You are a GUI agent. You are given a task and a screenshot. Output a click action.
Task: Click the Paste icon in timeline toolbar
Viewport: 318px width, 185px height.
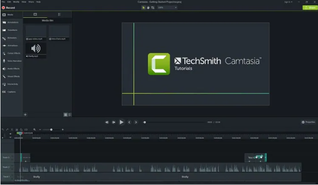[x=21, y=130]
